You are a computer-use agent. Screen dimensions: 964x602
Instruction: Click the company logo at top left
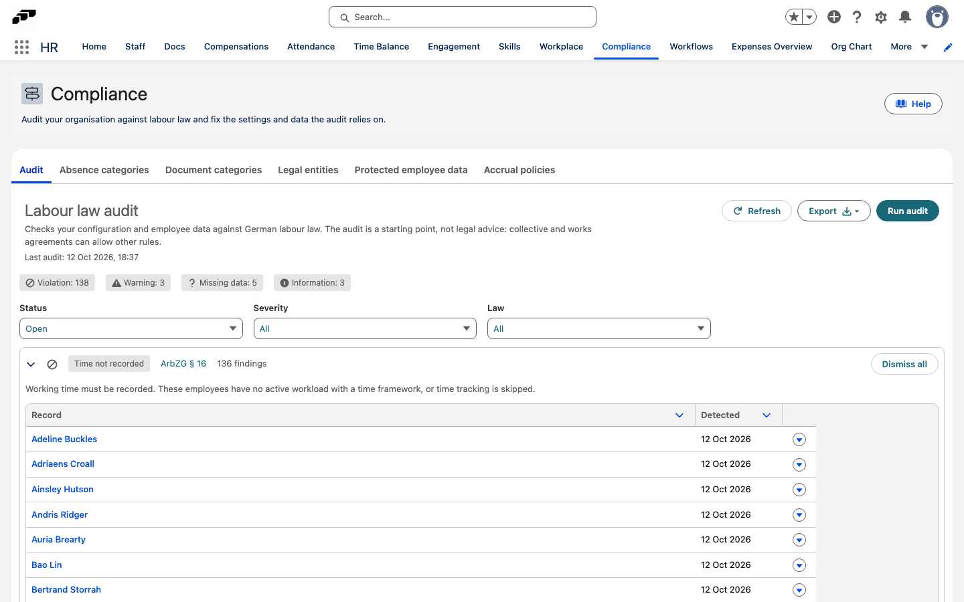coord(24,17)
